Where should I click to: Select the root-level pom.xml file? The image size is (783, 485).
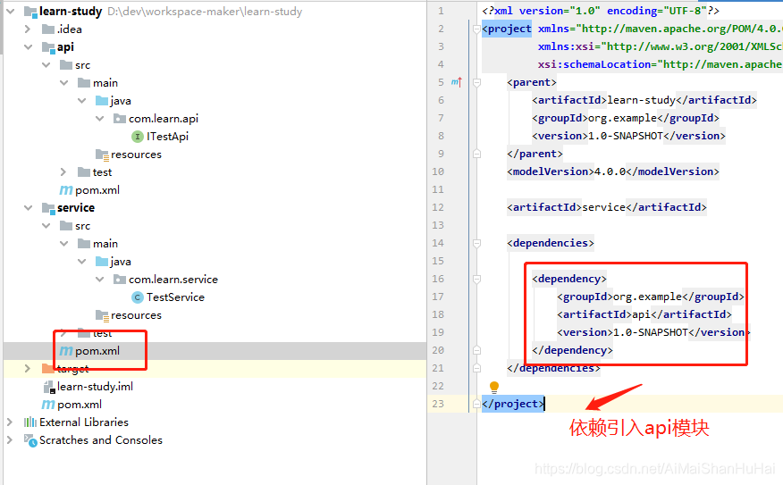pos(80,404)
